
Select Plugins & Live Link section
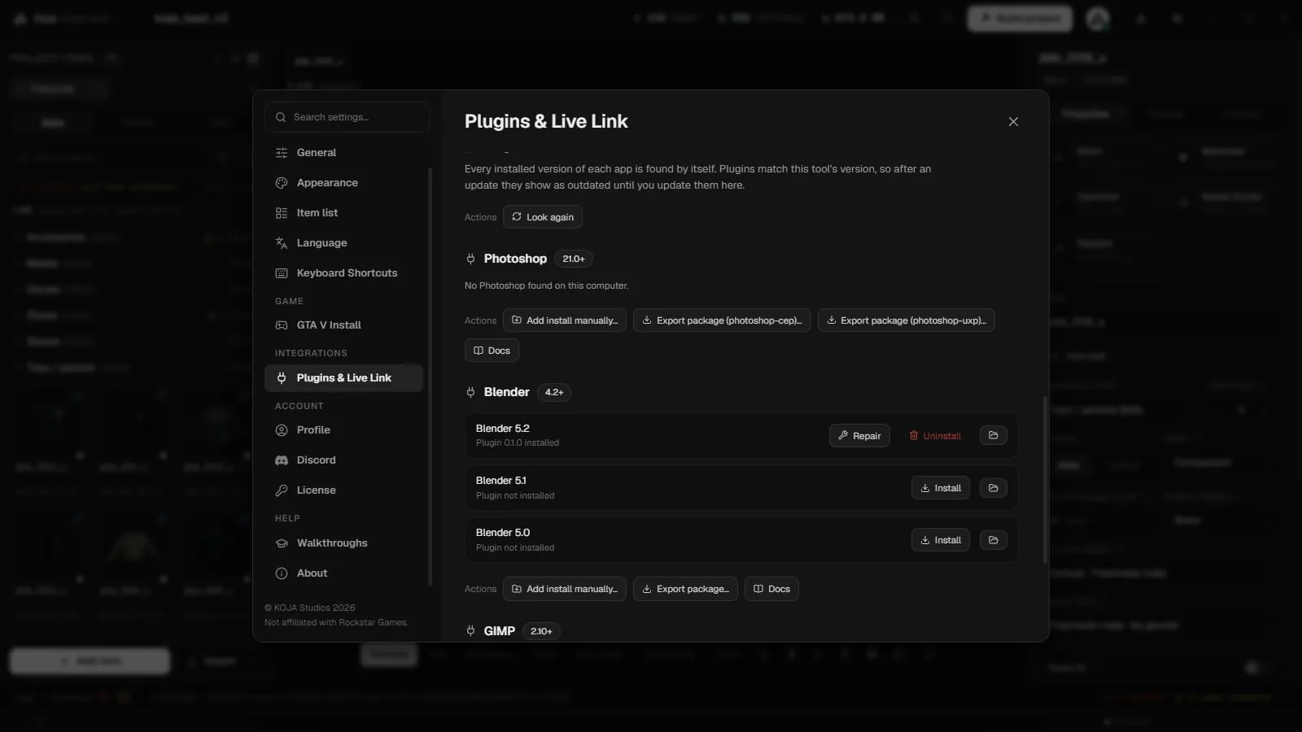343,378
